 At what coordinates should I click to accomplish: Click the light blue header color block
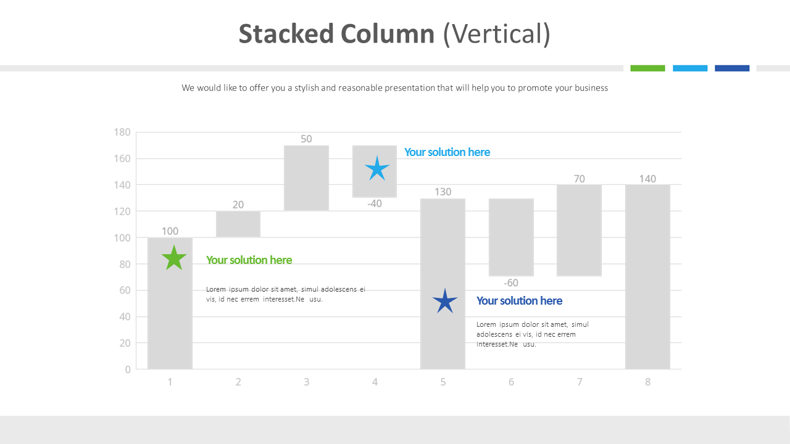tap(690, 68)
